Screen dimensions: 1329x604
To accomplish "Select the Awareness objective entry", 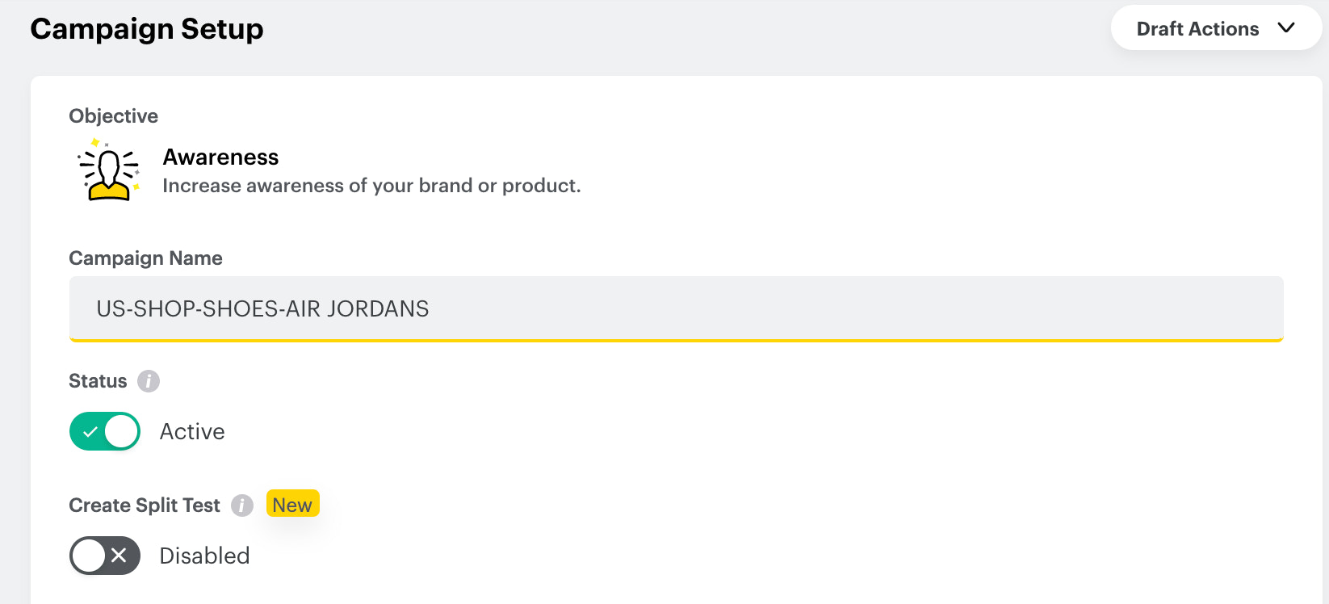I will pos(220,157).
